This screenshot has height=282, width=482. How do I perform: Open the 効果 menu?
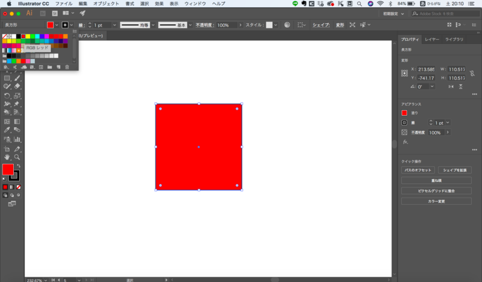(159, 4)
